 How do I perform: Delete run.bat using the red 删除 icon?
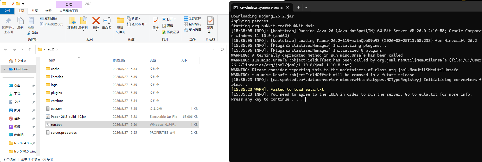[96, 21]
